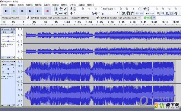This screenshot has width=181, height=111.
Task: Collapse the second track using the arrow
Action: click(x=2, y=105)
